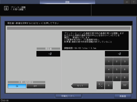This screenshot has height=102, width=137.
Task: Tap keypad digit 4
Action: pos(109,69)
